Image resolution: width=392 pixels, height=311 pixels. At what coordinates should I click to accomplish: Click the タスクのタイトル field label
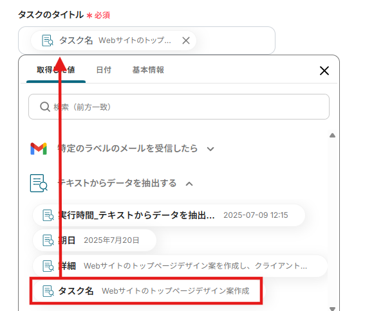coord(51,15)
